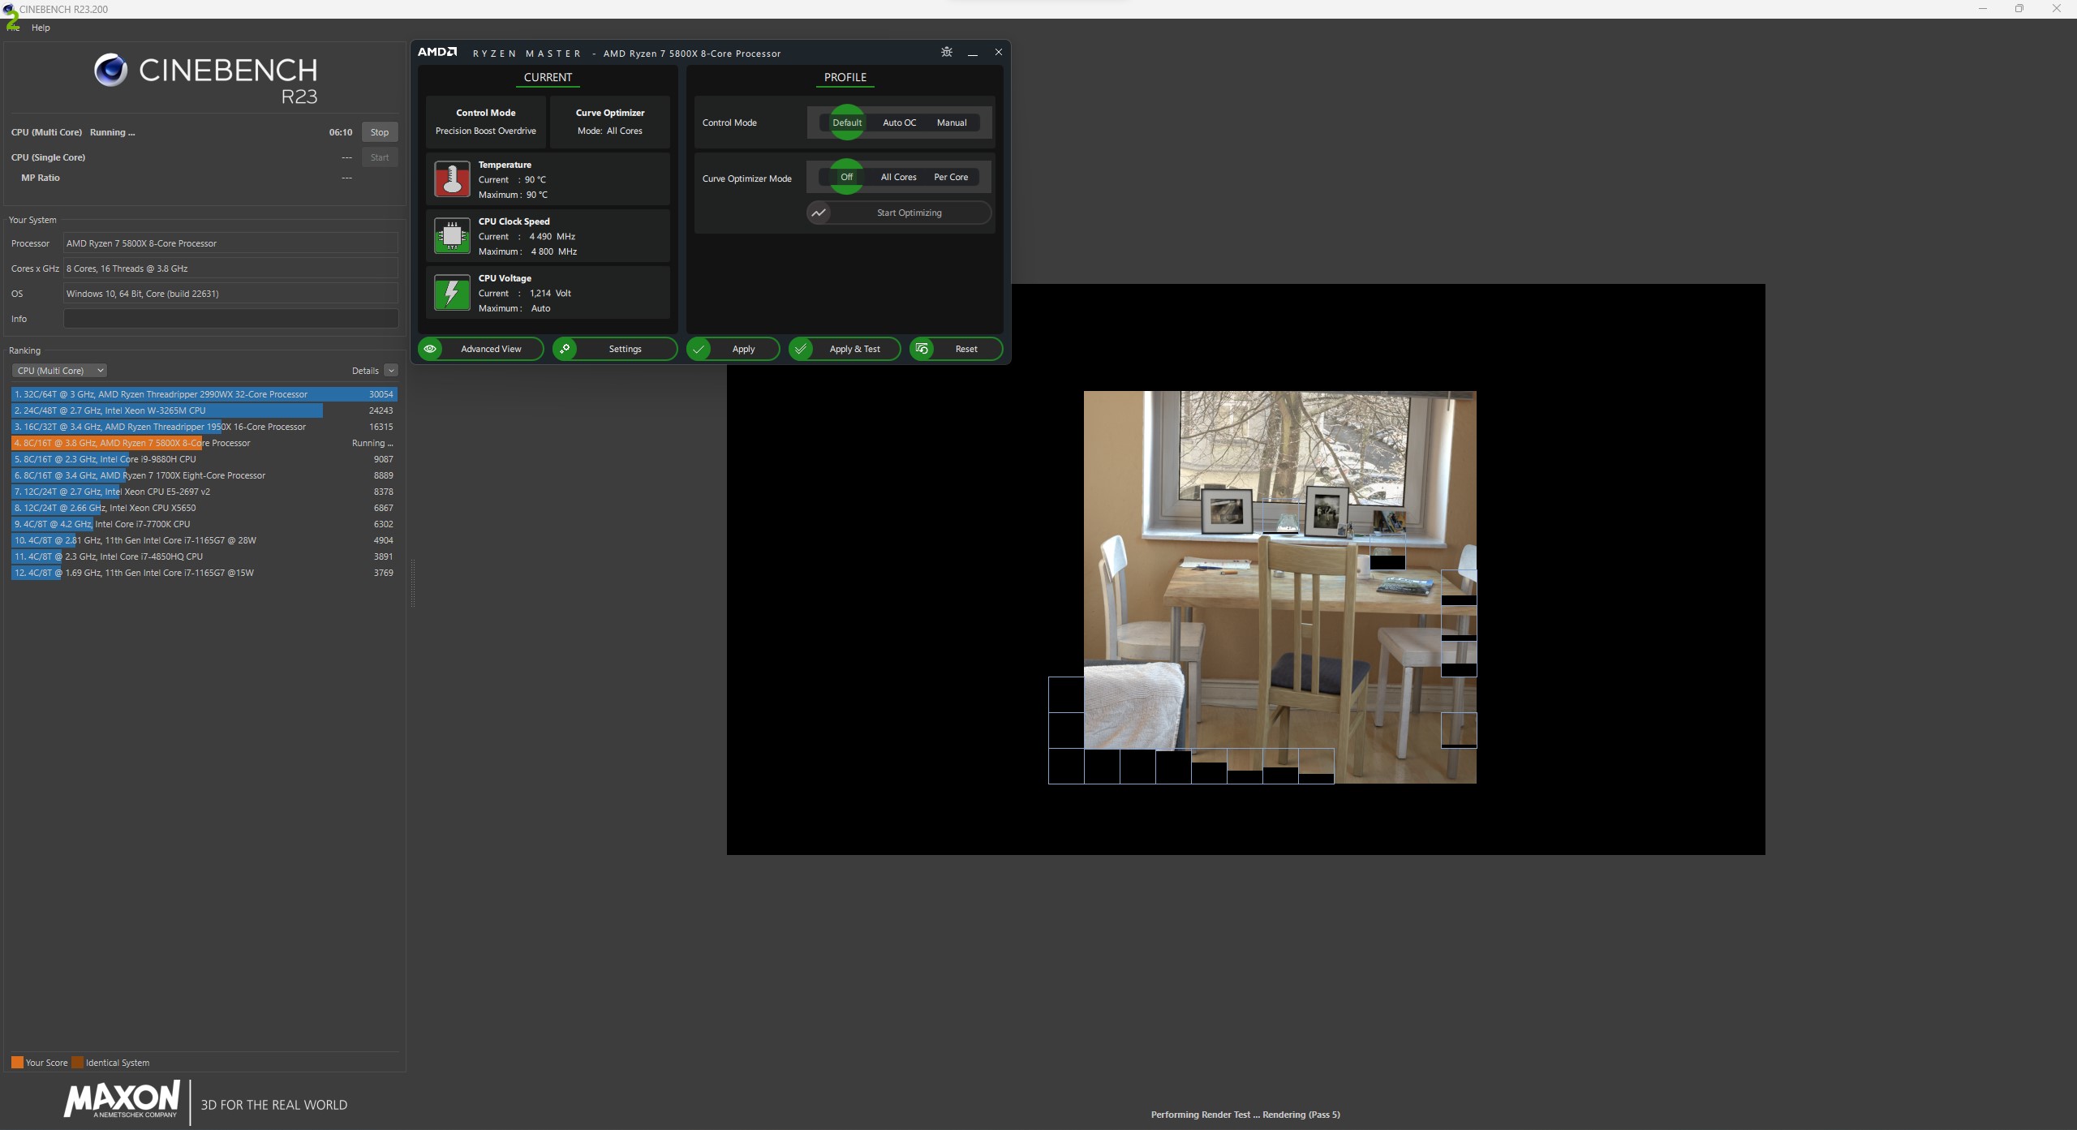Click the CPU Voltage lightning icon
The height and width of the screenshot is (1130, 2077).
[452, 293]
